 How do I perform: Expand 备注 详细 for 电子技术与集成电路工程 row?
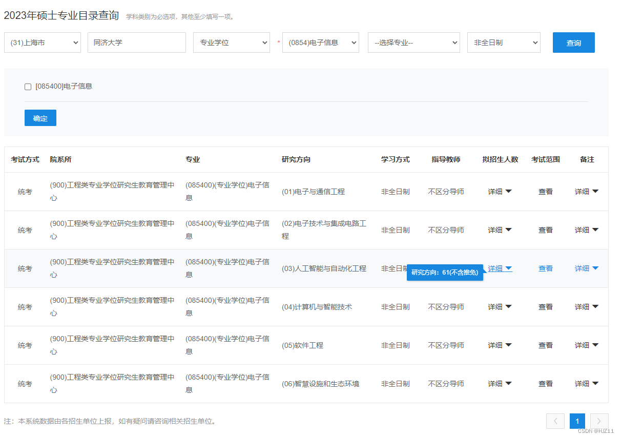pyautogui.click(x=586, y=230)
